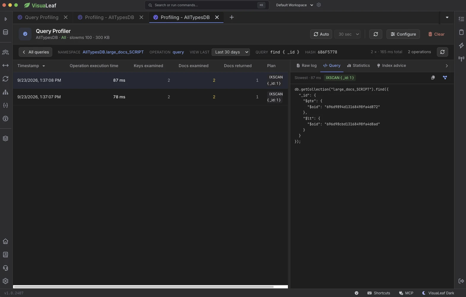The image size is (466, 297).
Task: Expand the sidebar with the play arrow
Action: [5, 19]
